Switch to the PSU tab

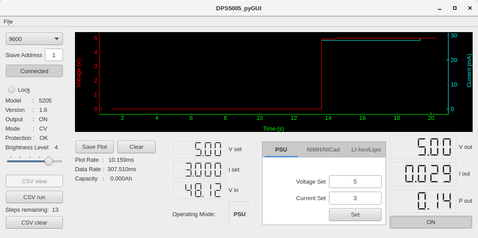pos(281,149)
